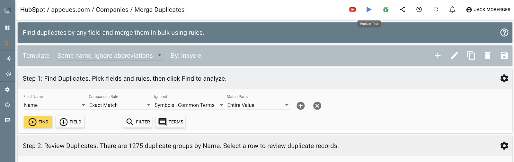
Task: Delete the template with trash icon
Action: [488, 56]
